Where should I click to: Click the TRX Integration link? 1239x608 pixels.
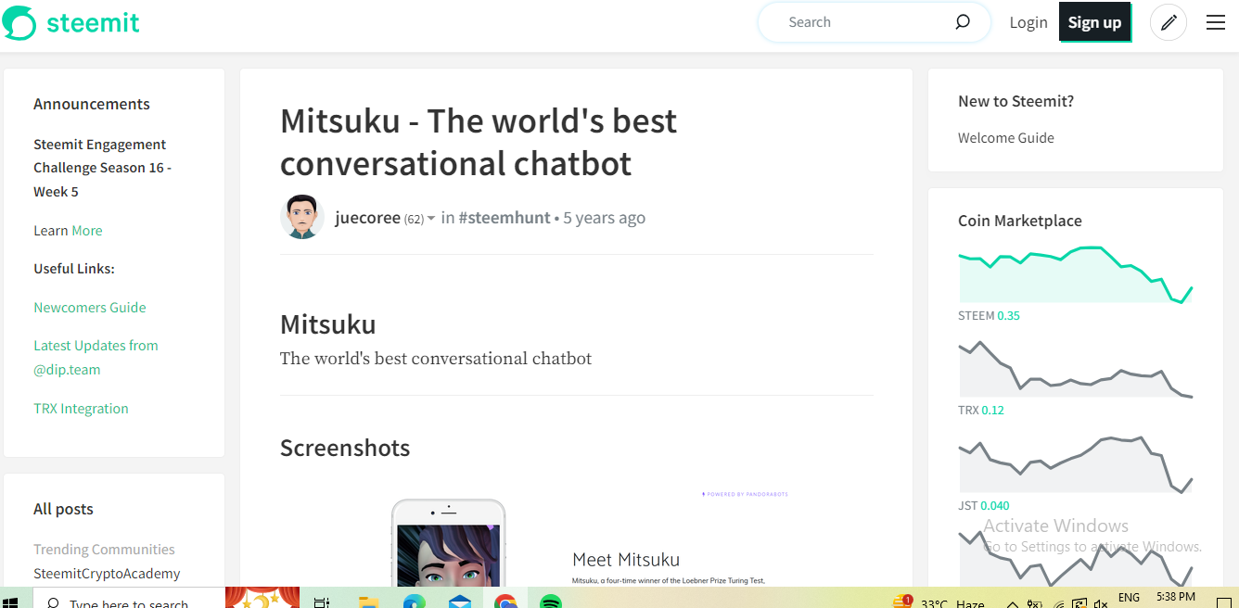(x=81, y=408)
